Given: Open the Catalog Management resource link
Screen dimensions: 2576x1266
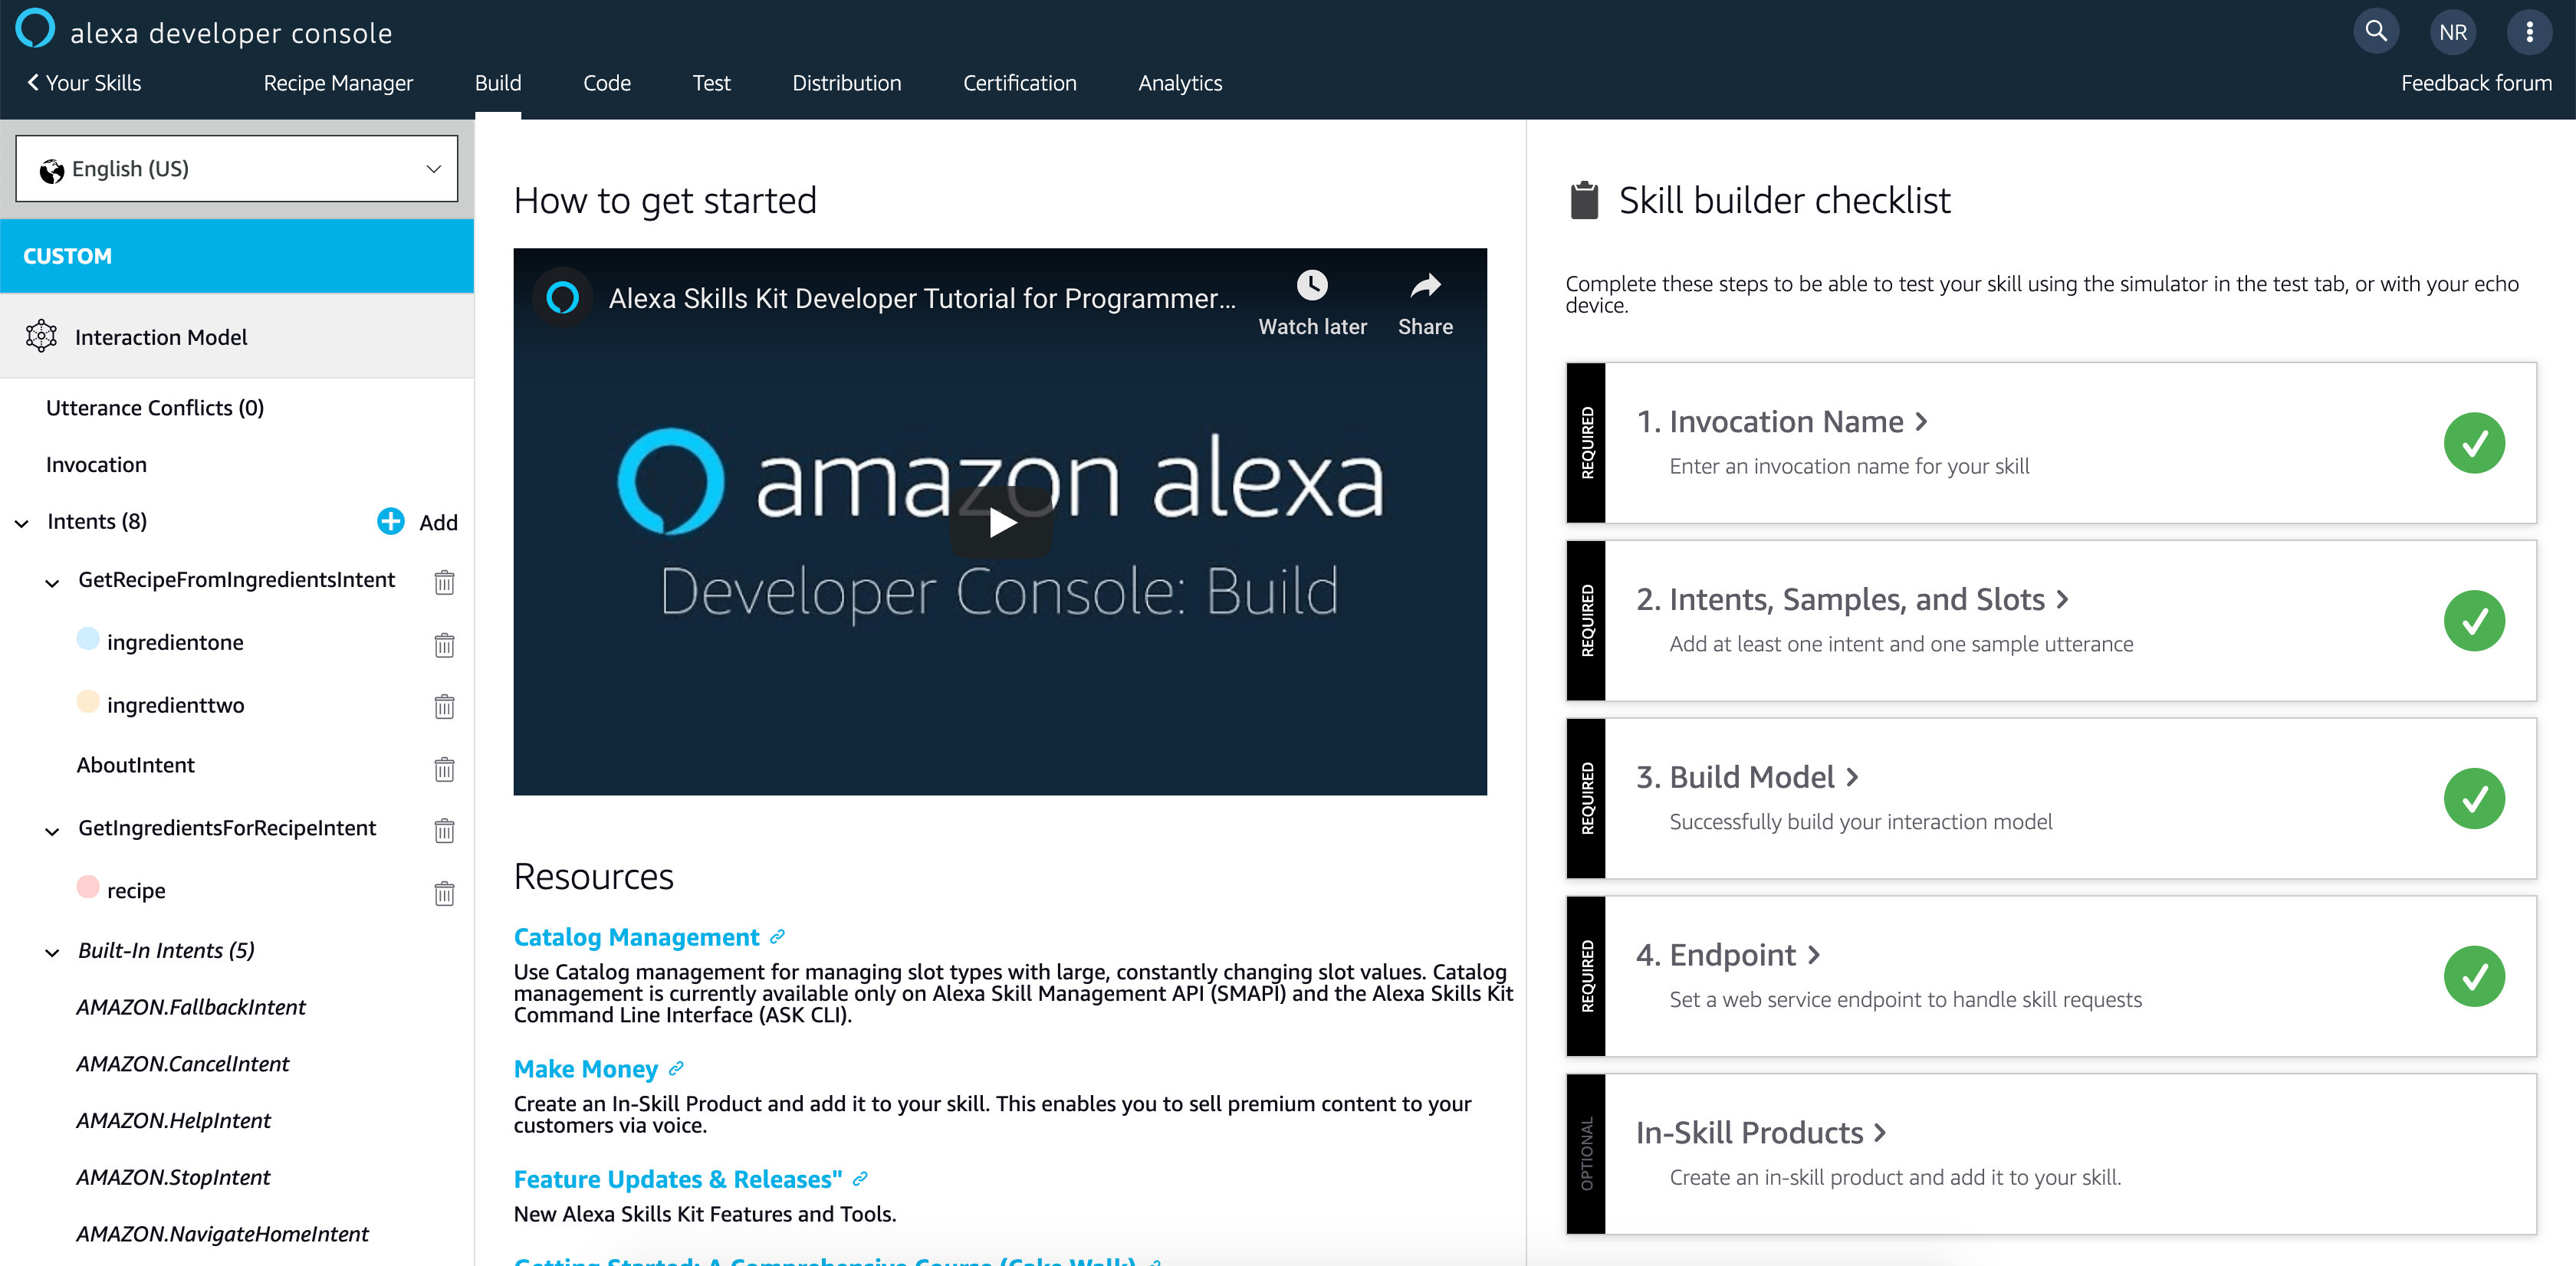Looking at the screenshot, I should pyautogui.click(x=637, y=937).
